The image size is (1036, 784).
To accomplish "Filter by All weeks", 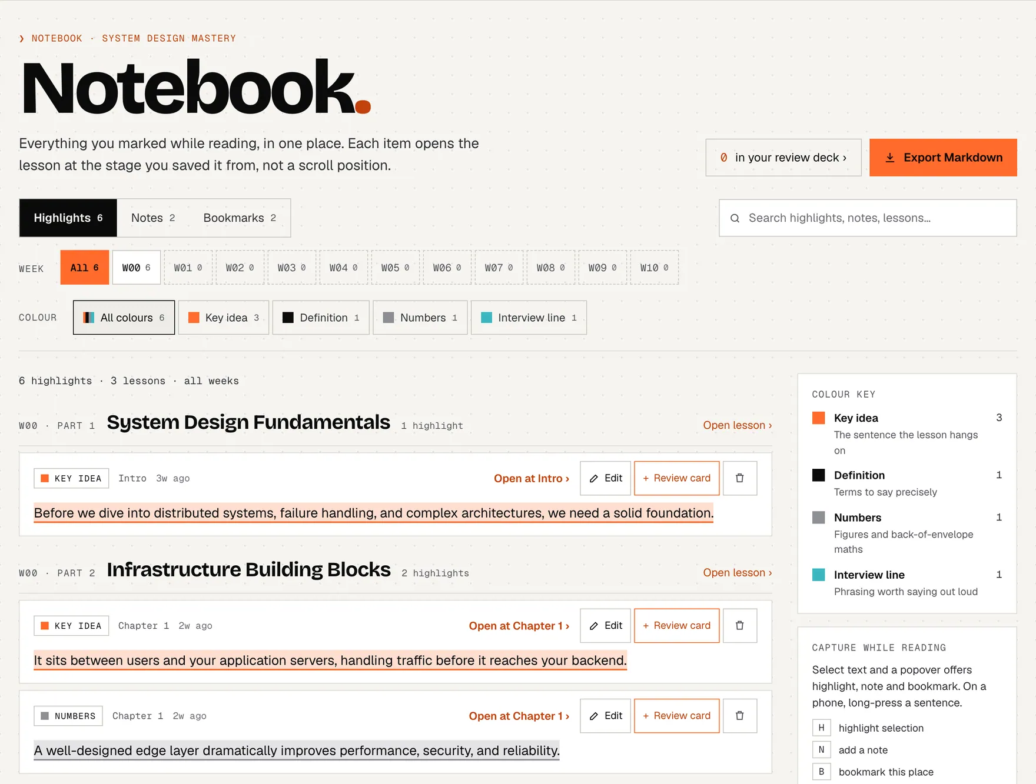I will coord(85,268).
